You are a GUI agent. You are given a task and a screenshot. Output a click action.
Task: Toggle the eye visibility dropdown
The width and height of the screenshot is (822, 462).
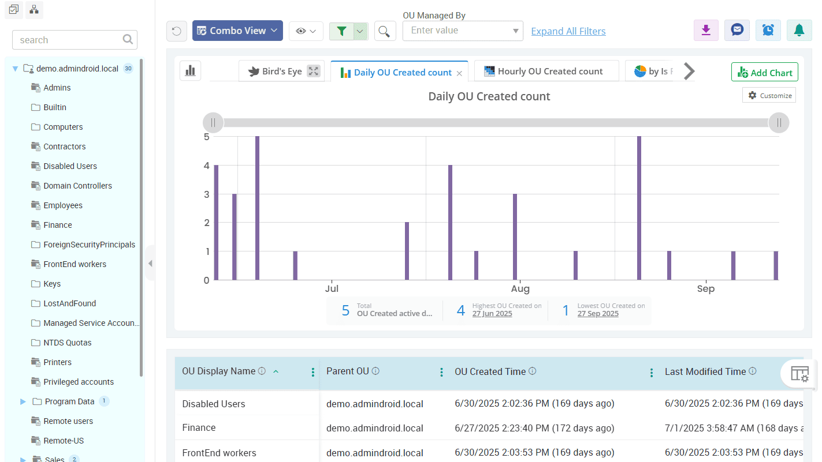coord(306,31)
